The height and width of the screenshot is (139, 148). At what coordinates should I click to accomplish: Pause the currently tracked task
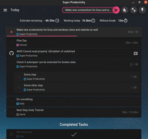[x=116, y=10]
